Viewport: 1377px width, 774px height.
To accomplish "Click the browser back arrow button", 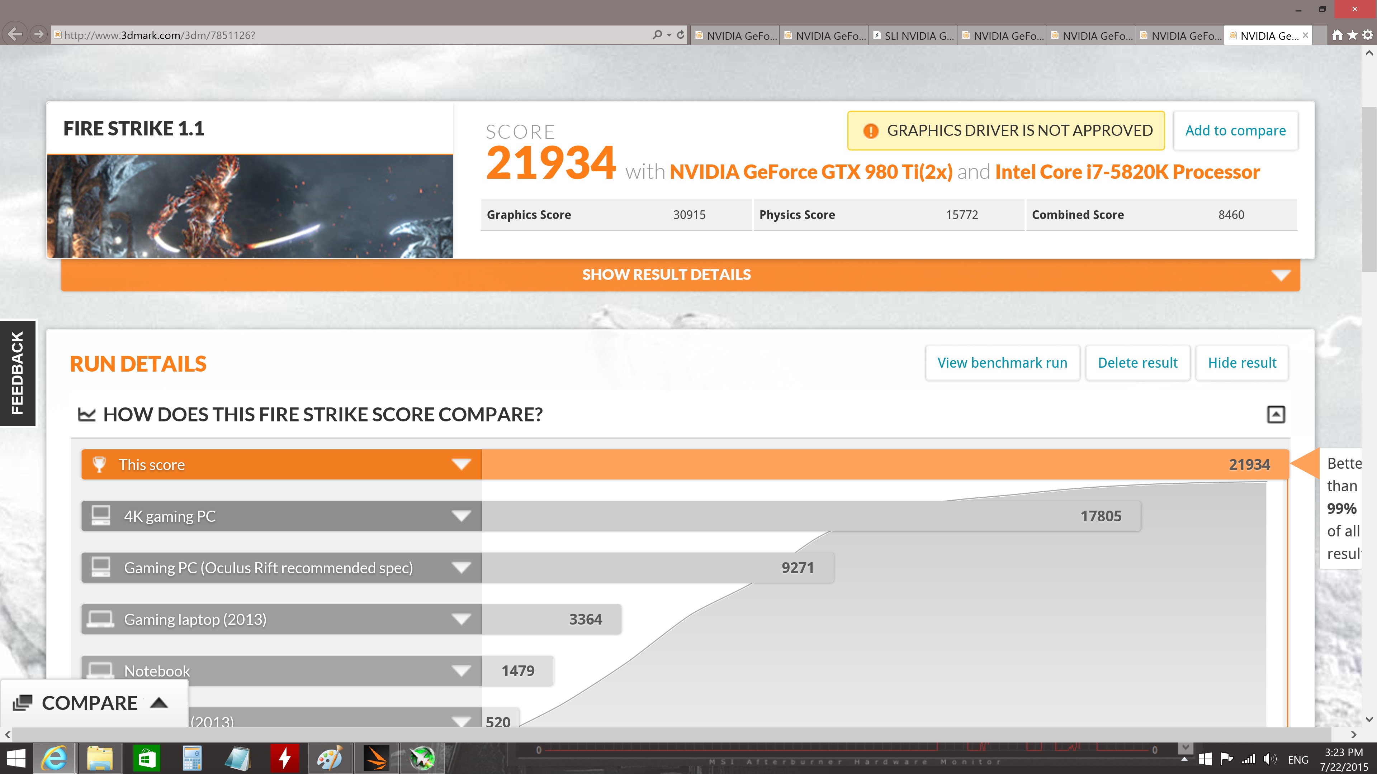I will [x=15, y=35].
